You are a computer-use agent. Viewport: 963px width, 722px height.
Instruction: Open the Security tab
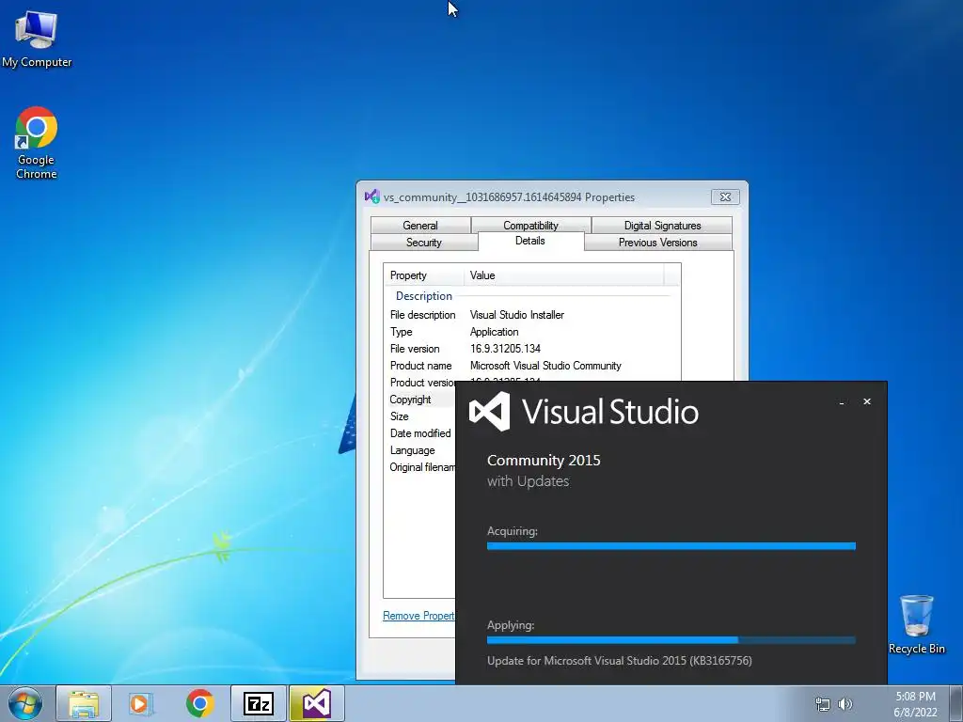(424, 243)
